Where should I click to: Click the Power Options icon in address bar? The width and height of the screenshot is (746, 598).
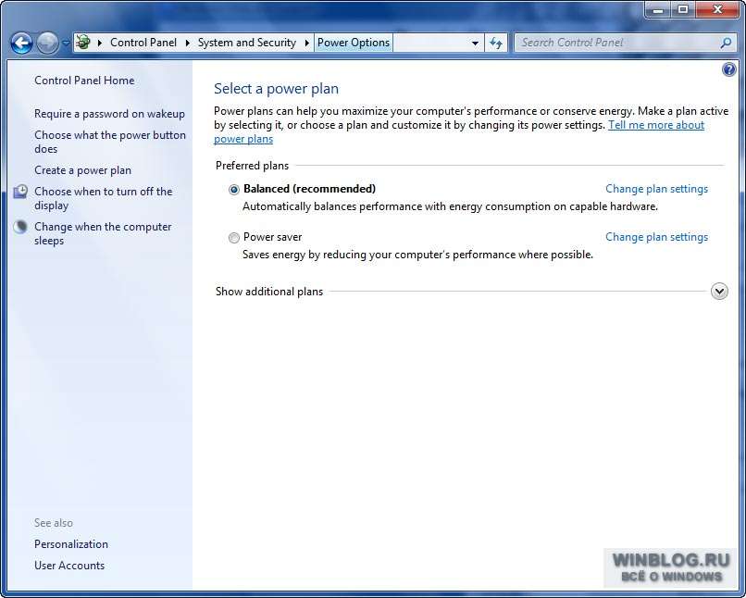(83, 43)
